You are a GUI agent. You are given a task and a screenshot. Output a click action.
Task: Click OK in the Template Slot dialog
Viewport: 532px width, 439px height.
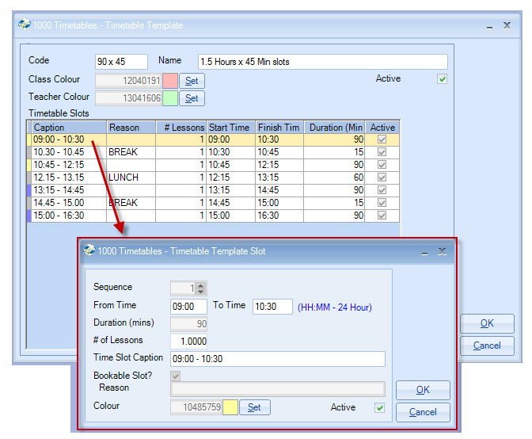coord(423,390)
